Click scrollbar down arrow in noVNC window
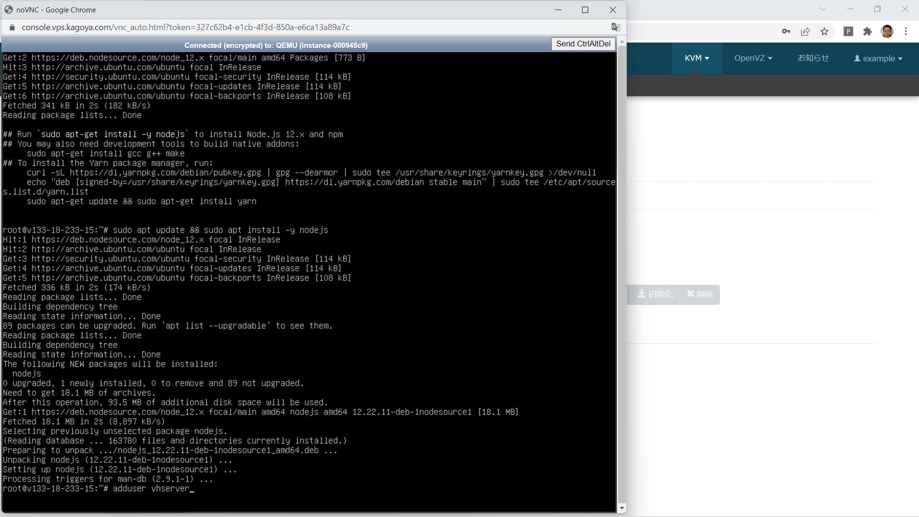This screenshot has width=919, height=517. [x=622, y=508]
